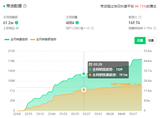Click green verified shield beside 61.2w

(x=17, y=23)
